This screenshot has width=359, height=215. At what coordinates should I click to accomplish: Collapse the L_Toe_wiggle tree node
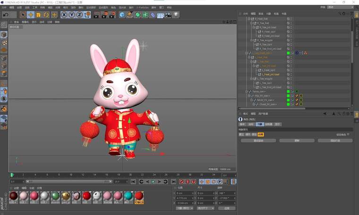[251, 79]
